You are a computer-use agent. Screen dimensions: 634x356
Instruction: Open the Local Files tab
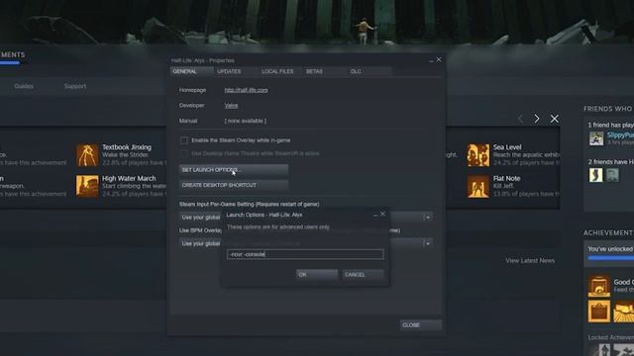coord(281,71)
